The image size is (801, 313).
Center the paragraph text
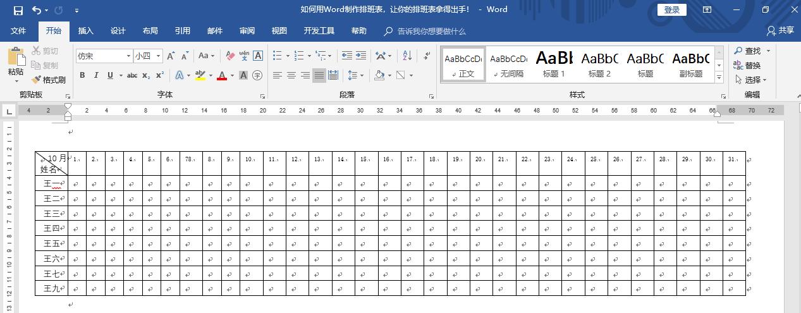click(291, 75)
